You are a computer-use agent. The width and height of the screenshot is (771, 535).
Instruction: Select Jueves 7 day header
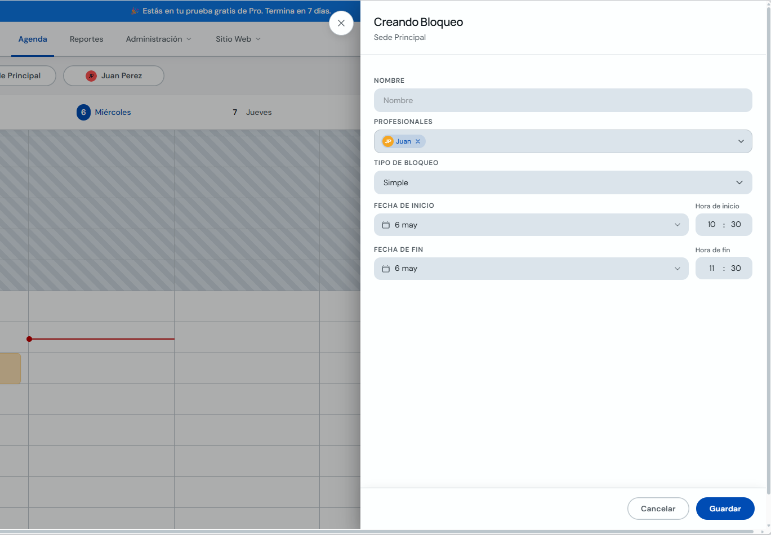252,112
